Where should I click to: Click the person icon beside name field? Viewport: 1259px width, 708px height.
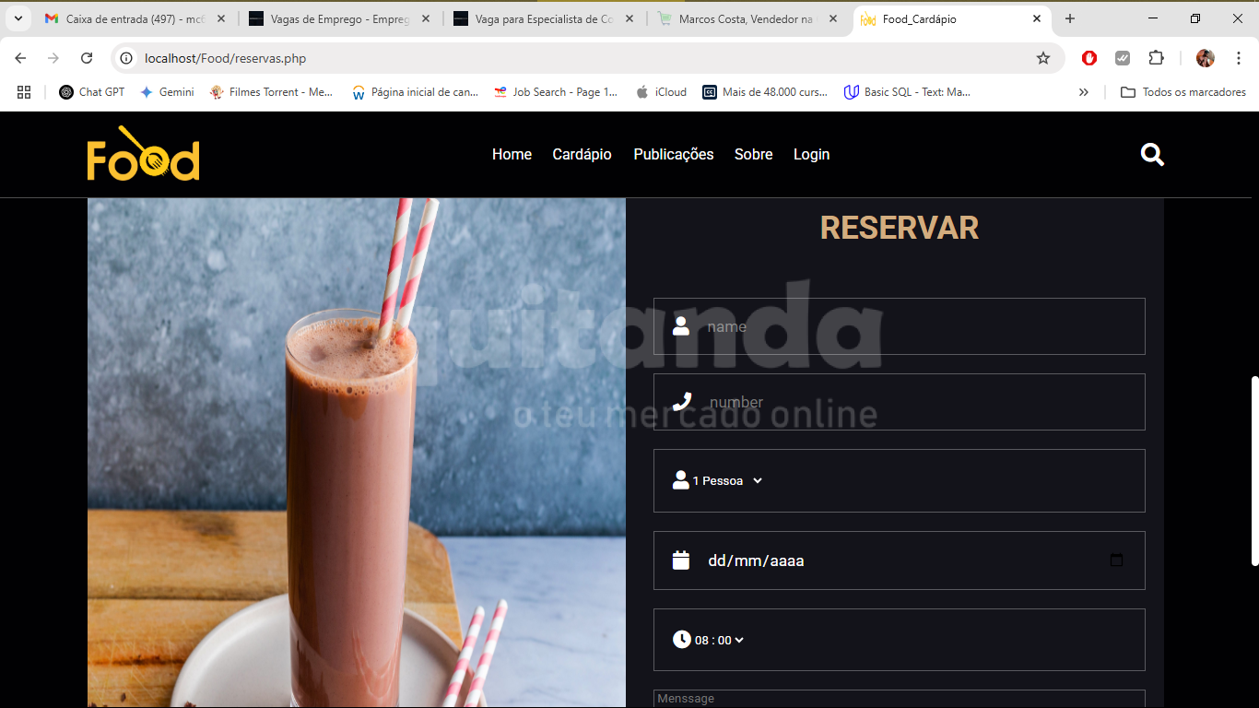(x=681, y=326)
